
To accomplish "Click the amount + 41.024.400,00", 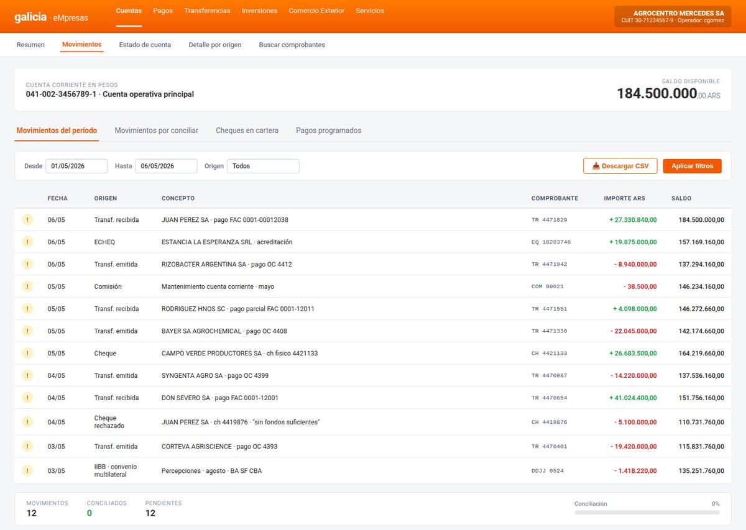I will coord(633,398).
